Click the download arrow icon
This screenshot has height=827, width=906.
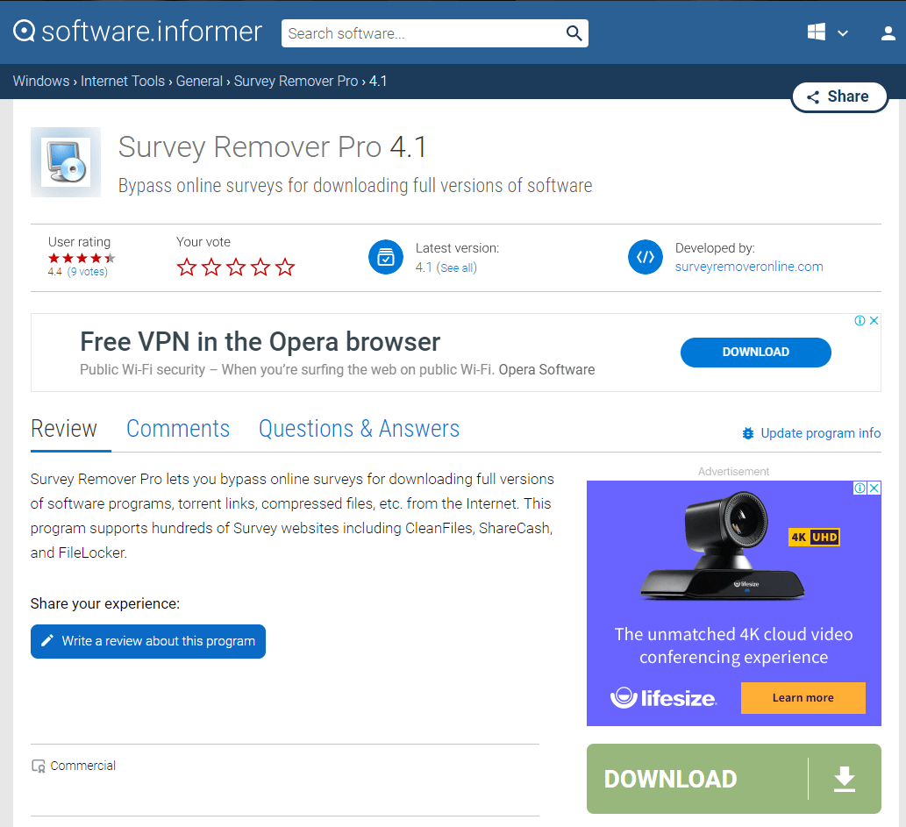point(845,779)
